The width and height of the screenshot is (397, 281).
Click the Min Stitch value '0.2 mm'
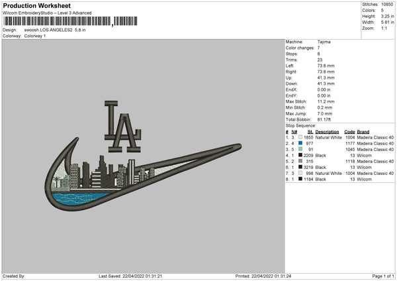325,107
